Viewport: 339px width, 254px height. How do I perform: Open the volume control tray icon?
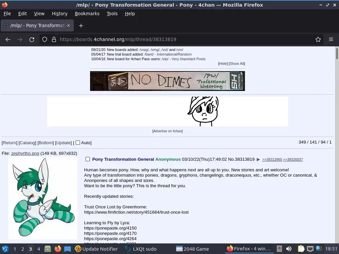point(289,249)
